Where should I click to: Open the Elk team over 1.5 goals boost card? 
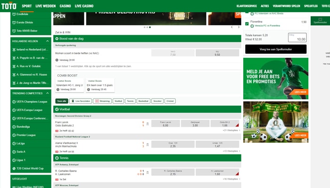[x=100, y=85]
